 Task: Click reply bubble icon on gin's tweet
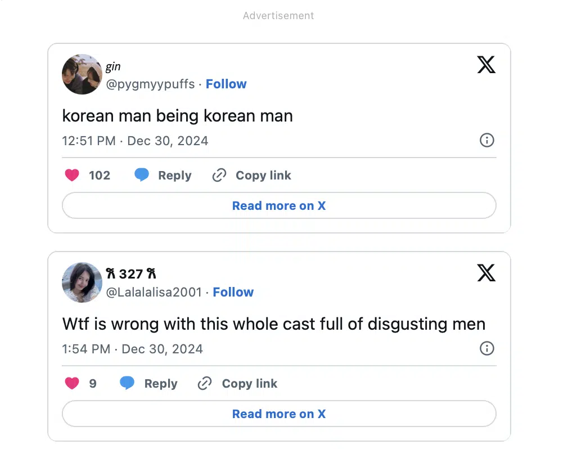tap(142, 176)
